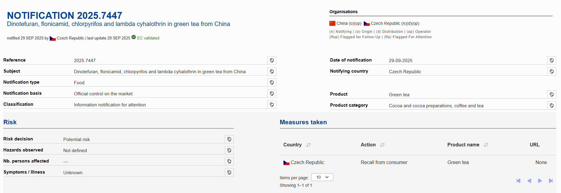This screenshot has height=193, width=561.
Task: Copy the Hazards observed value
Action: tap(229, 150)
